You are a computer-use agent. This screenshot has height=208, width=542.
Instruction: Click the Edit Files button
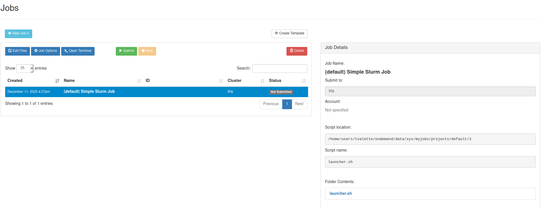pyautogui.click(x=18, y=51)
